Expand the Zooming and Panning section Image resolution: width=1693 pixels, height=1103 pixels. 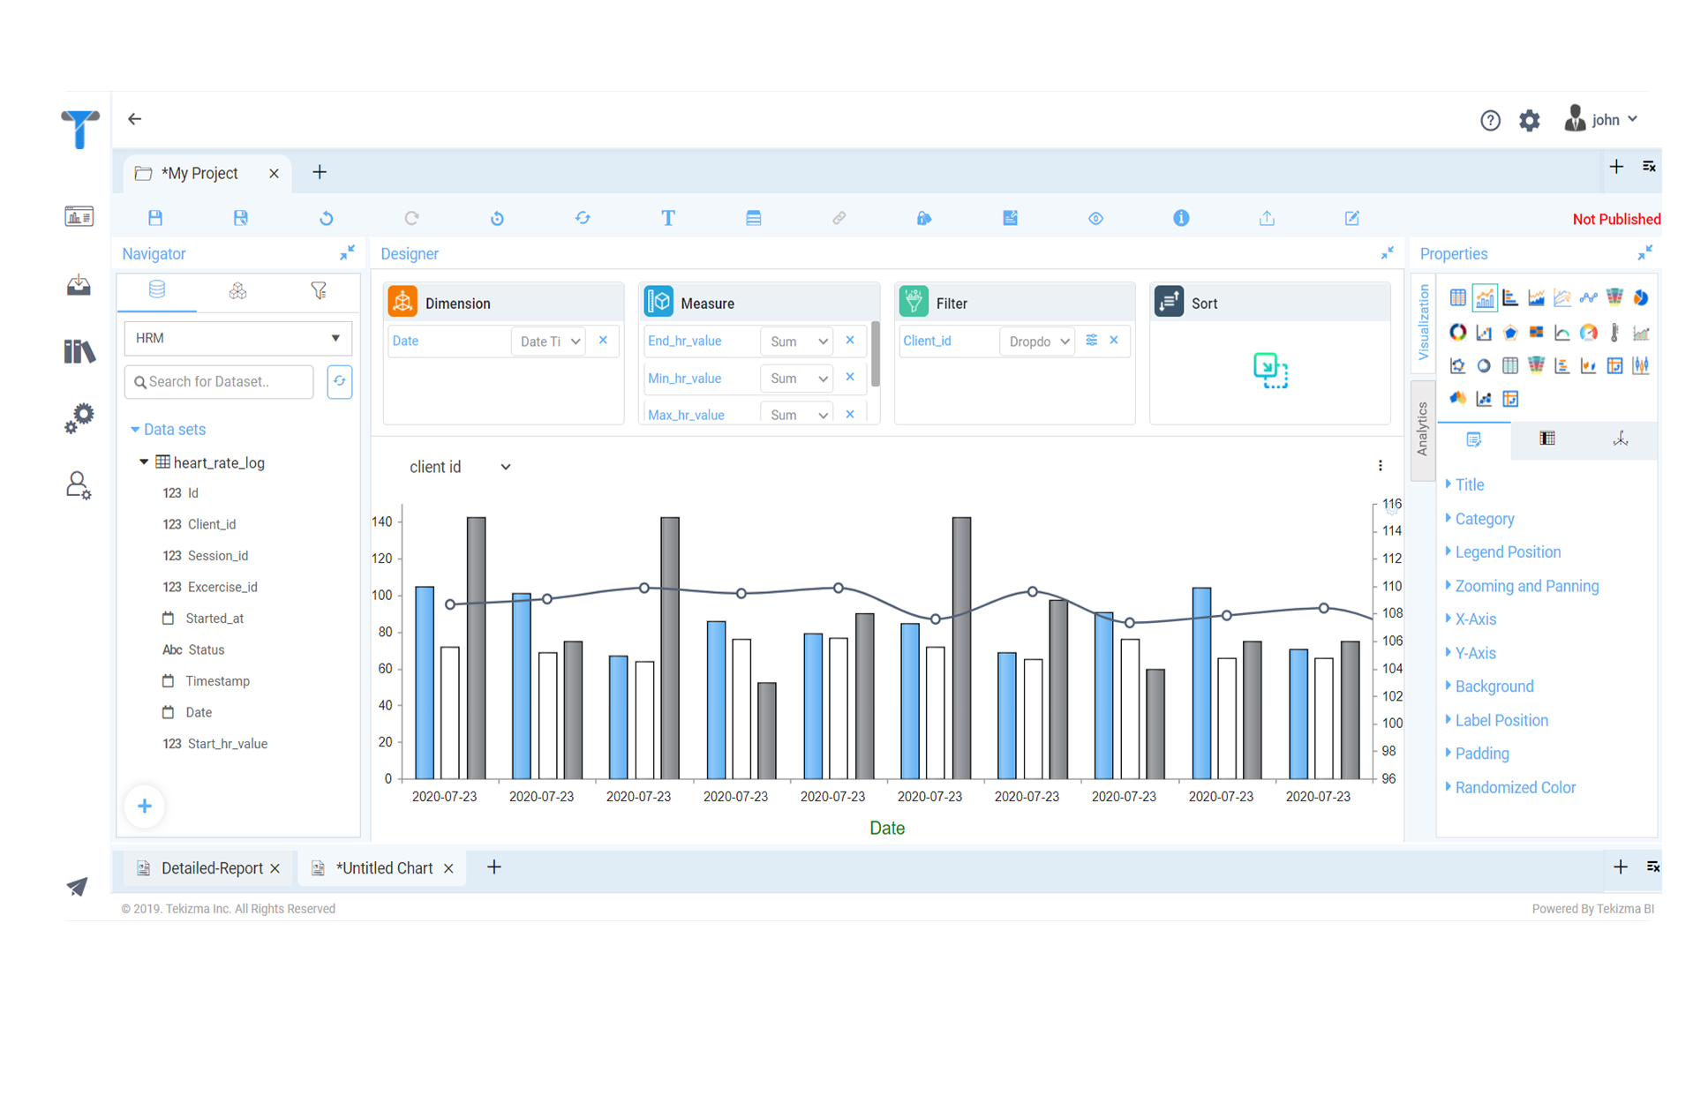1526,586
